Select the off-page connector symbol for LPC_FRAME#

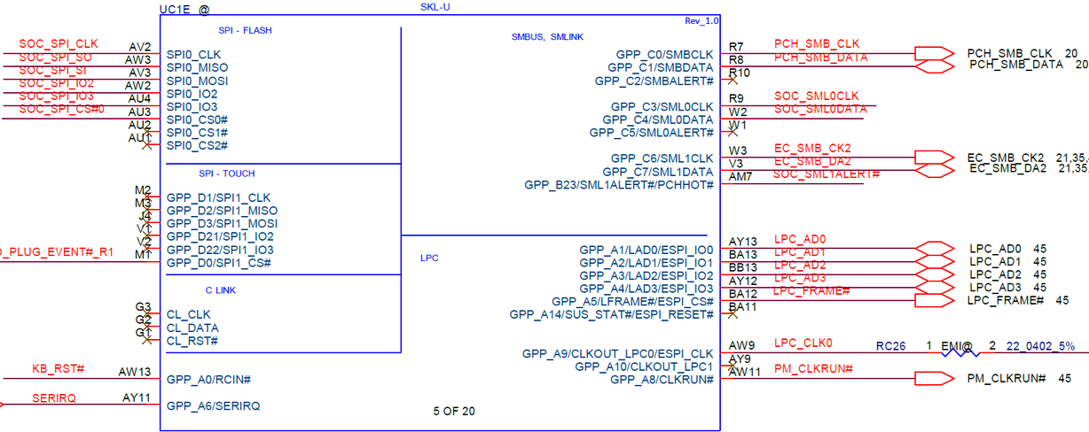point(935,300)
